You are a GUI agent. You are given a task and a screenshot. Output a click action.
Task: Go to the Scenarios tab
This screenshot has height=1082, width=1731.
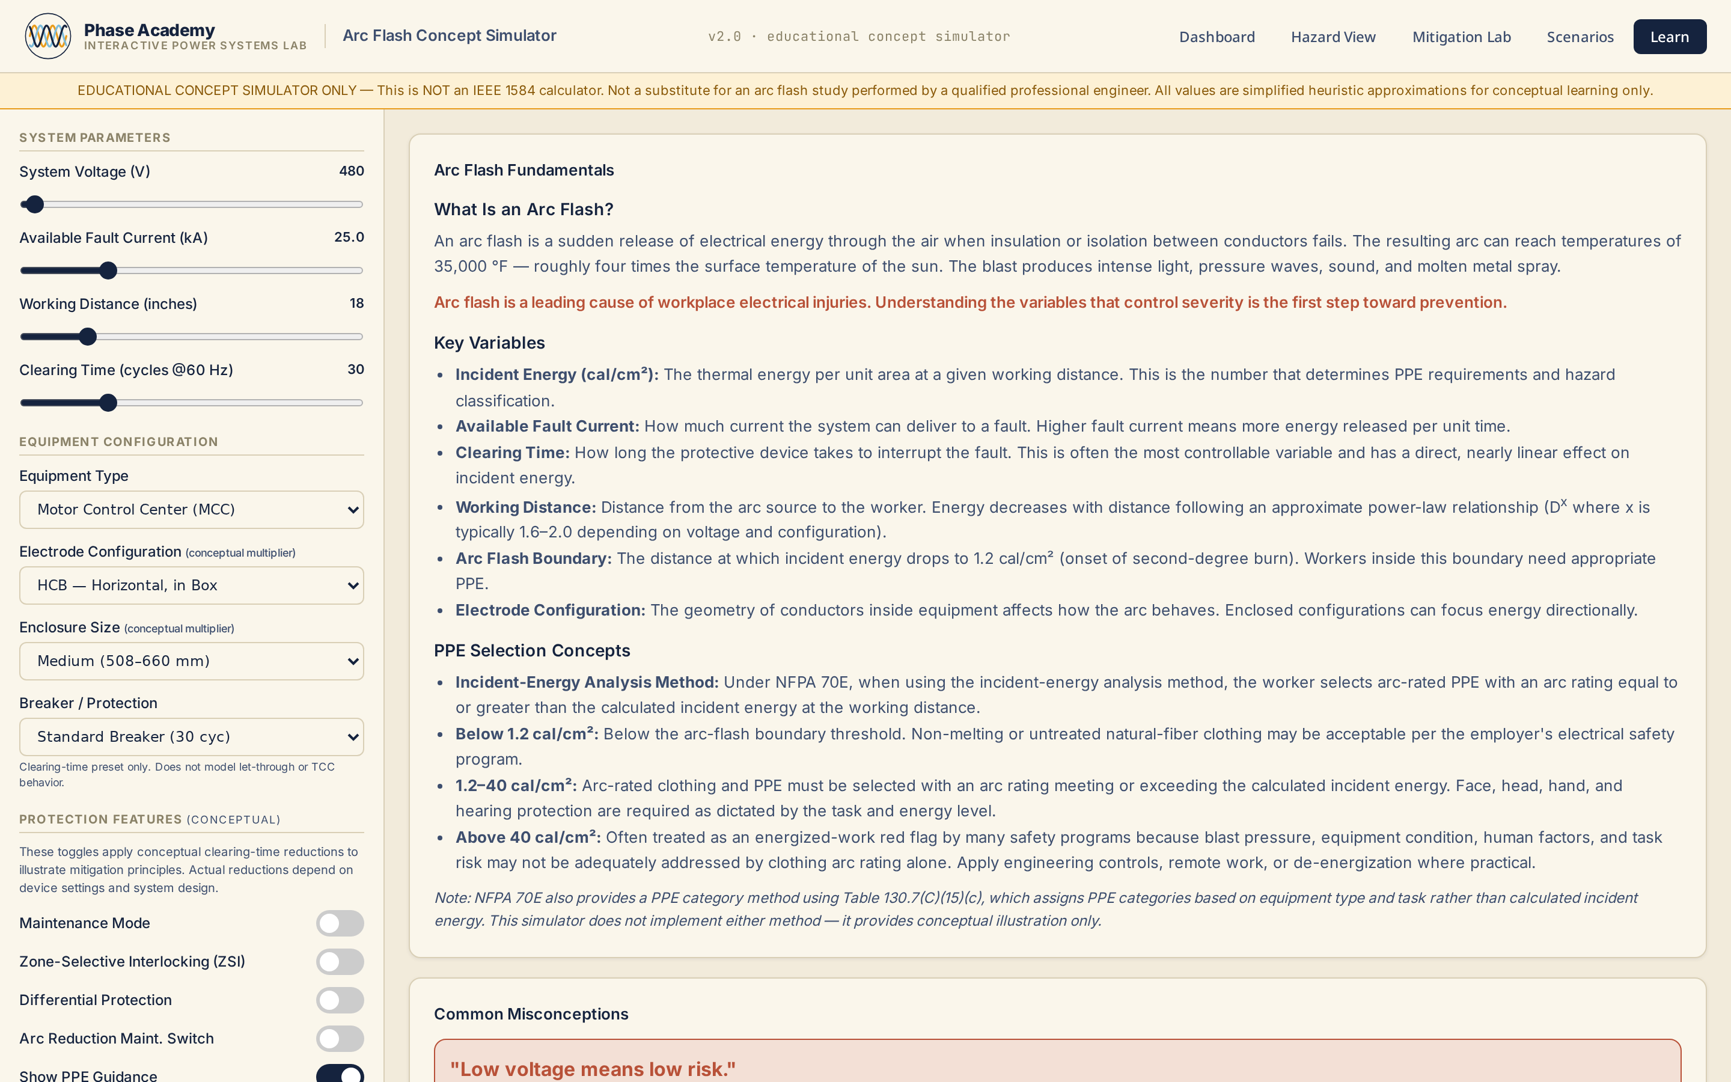pyautogui.click(x=1580, y=37)
